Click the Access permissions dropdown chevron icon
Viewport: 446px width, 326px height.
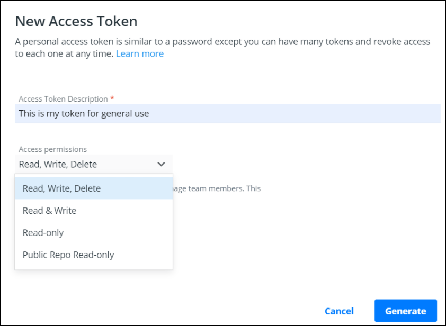(x=162, y=164)
